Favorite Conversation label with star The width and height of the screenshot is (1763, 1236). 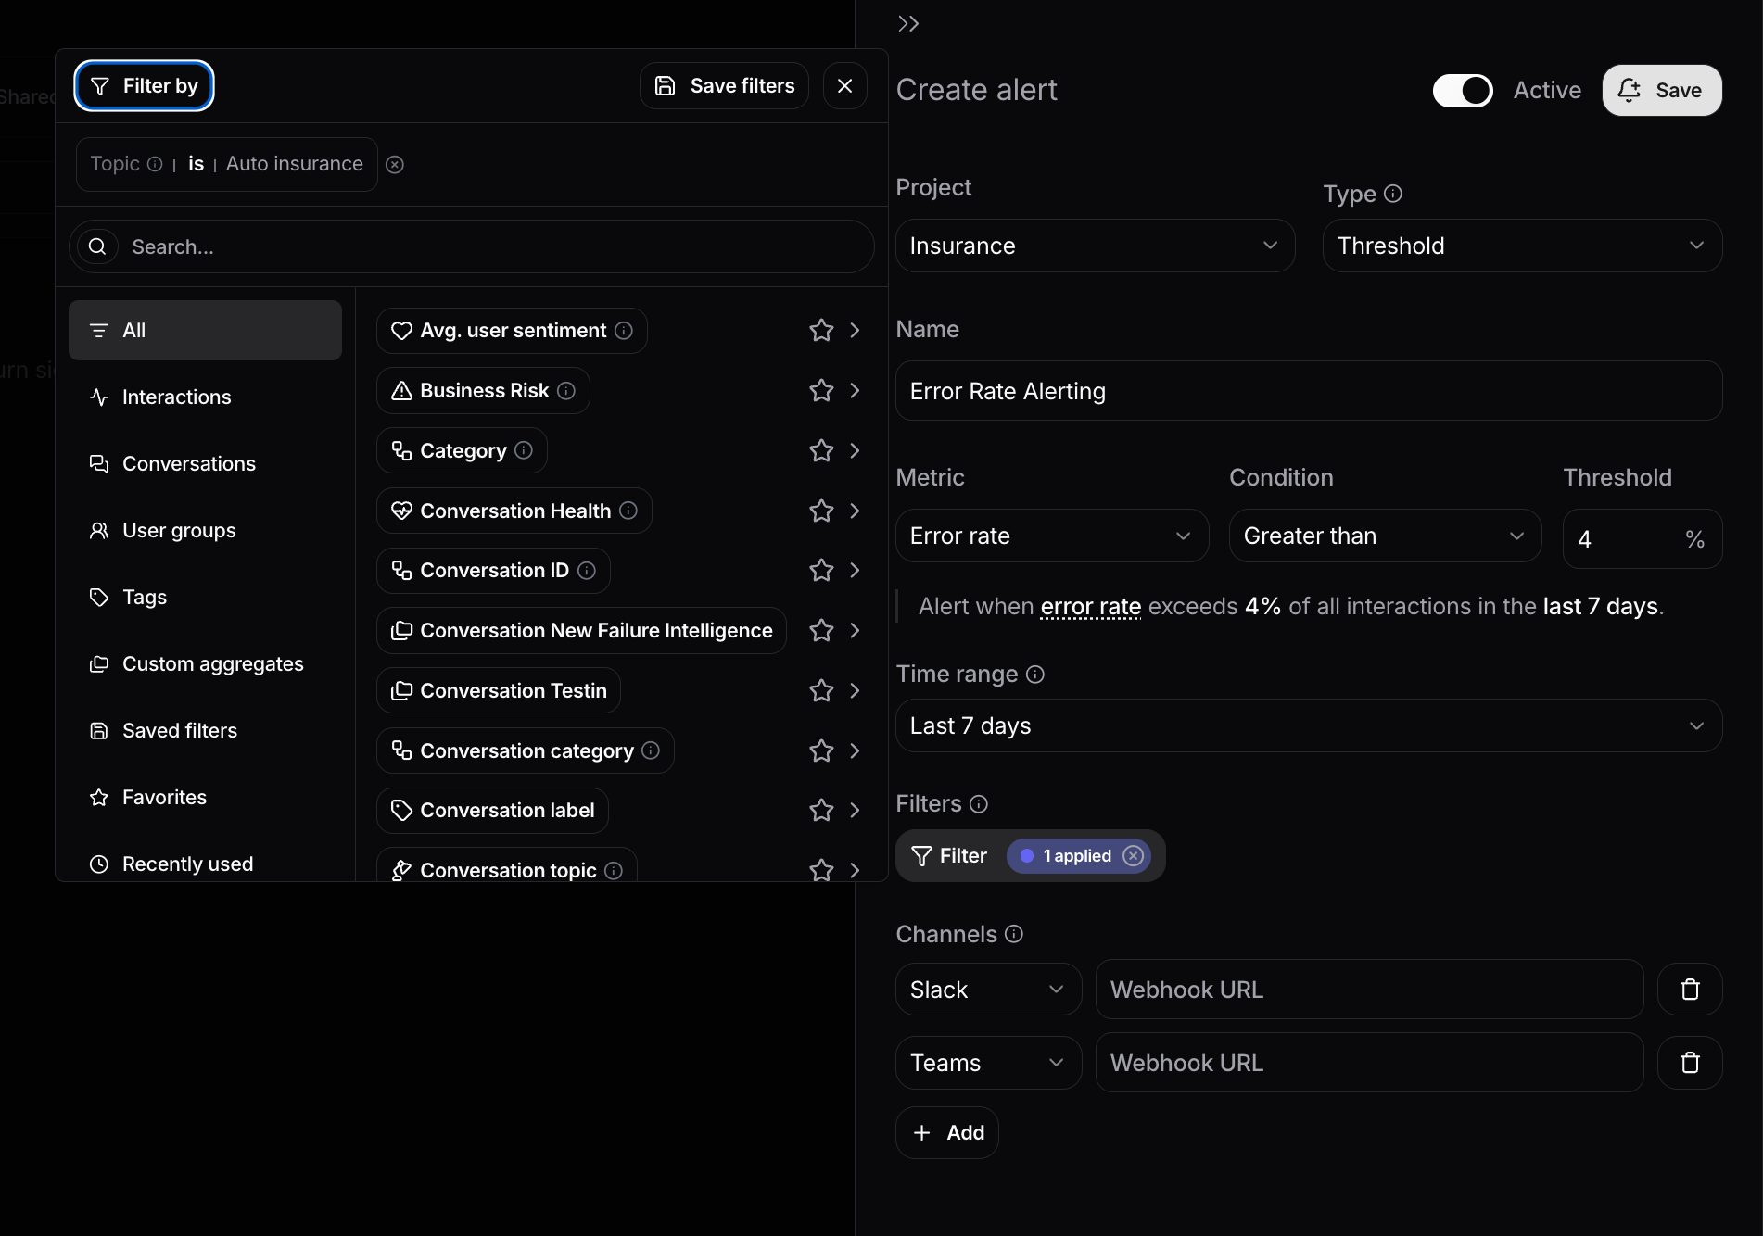click(x=821, y=811)
